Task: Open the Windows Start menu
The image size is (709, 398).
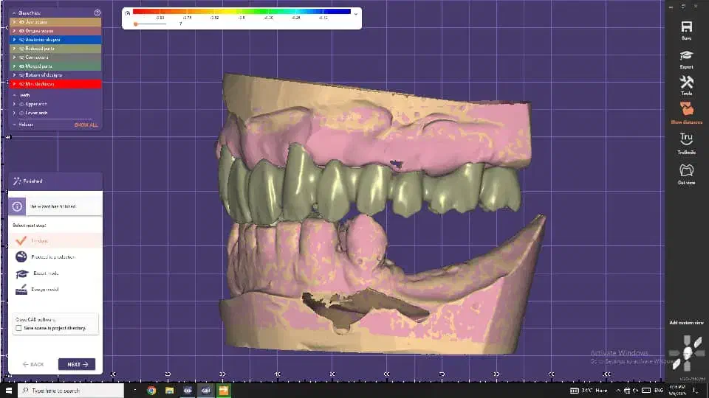Action: click(x=8, y=391)
